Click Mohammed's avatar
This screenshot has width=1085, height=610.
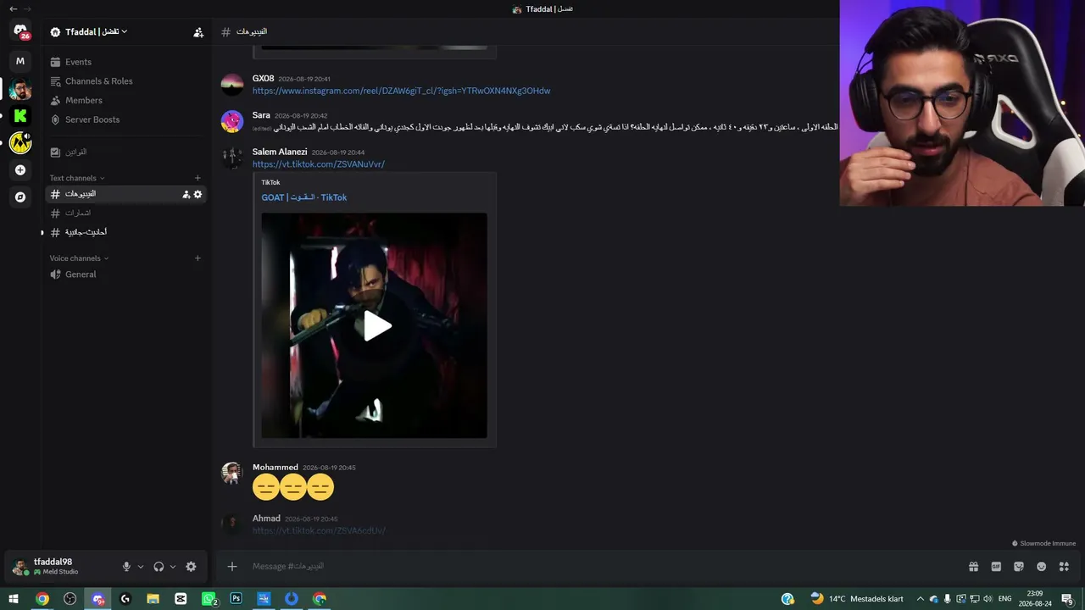(232, 473)
